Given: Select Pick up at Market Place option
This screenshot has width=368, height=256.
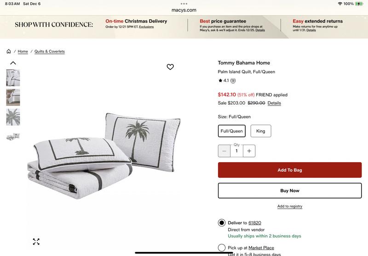Looking at the screenshot, I should [222, 248].
